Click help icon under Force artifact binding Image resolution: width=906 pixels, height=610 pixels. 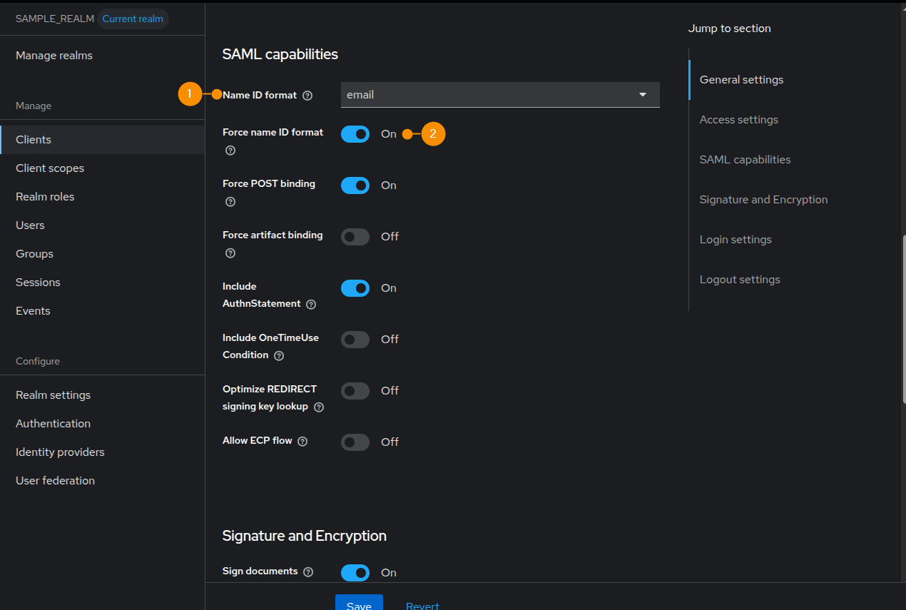230,253
